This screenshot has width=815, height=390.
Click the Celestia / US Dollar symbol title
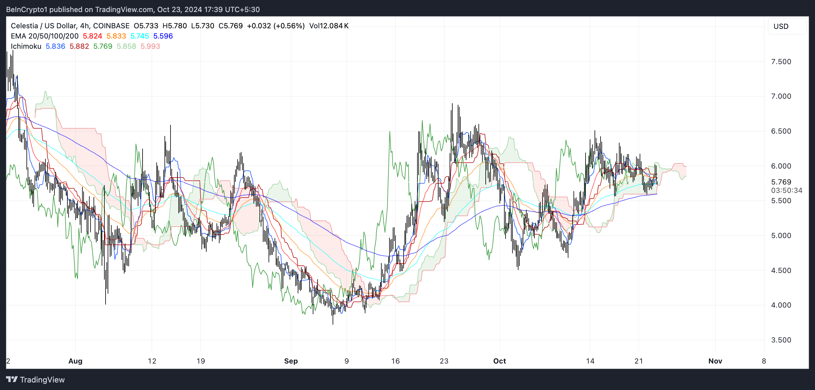click(43, 26)
